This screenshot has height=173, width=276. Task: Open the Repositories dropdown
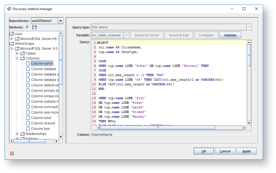[61, 21]
